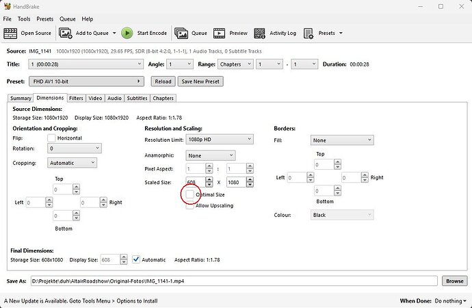Open the Help menu
472x308 pixels.
[x=88, y=19]
